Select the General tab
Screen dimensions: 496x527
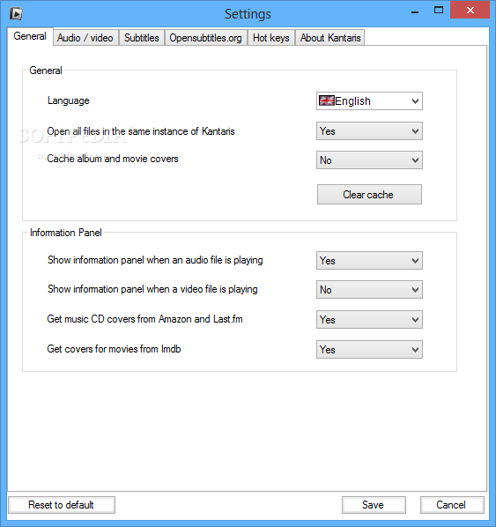pos(30,36)
